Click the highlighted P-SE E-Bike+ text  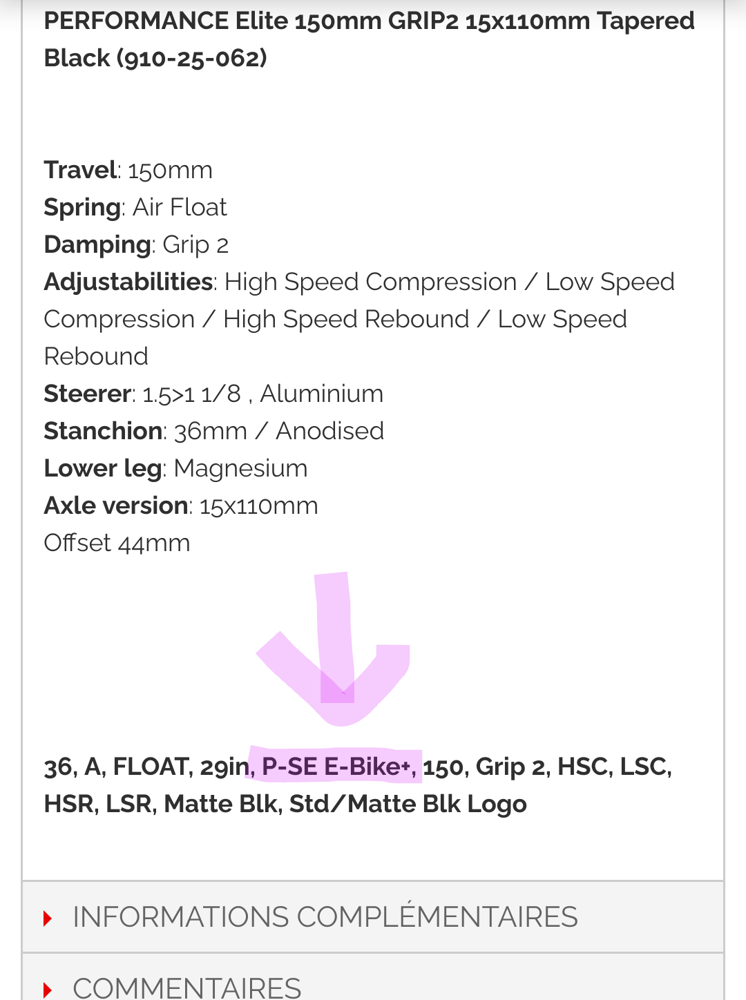[x=337, y=767]
